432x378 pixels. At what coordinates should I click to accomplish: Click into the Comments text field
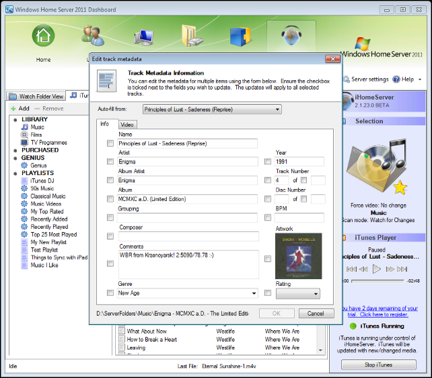[x=188, y=264]
